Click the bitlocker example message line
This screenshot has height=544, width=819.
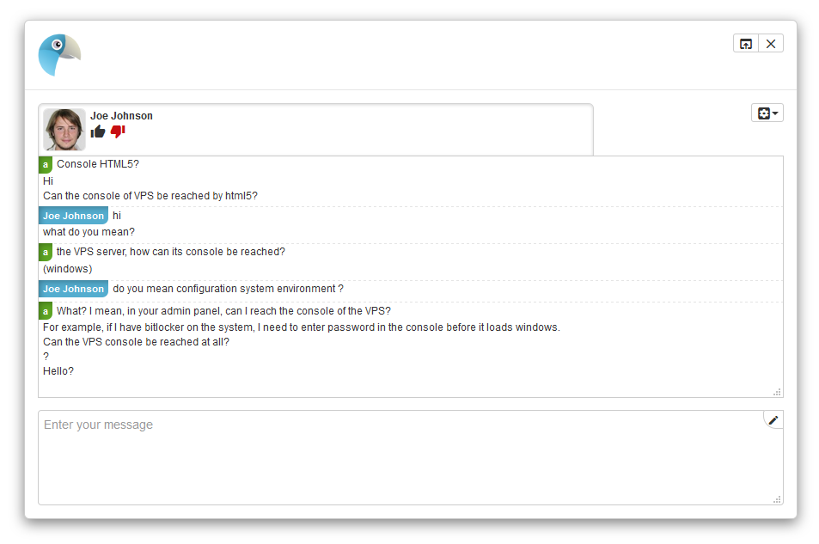(x=302, y=327)
